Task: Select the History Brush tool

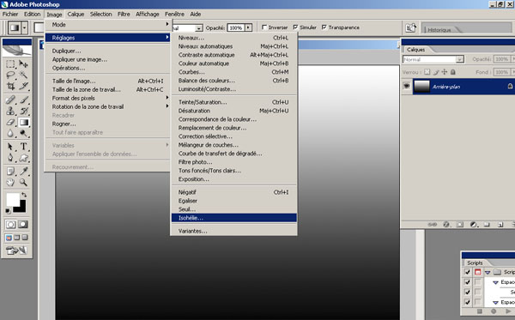Action: pyautogui.click(x=23, y=111)
